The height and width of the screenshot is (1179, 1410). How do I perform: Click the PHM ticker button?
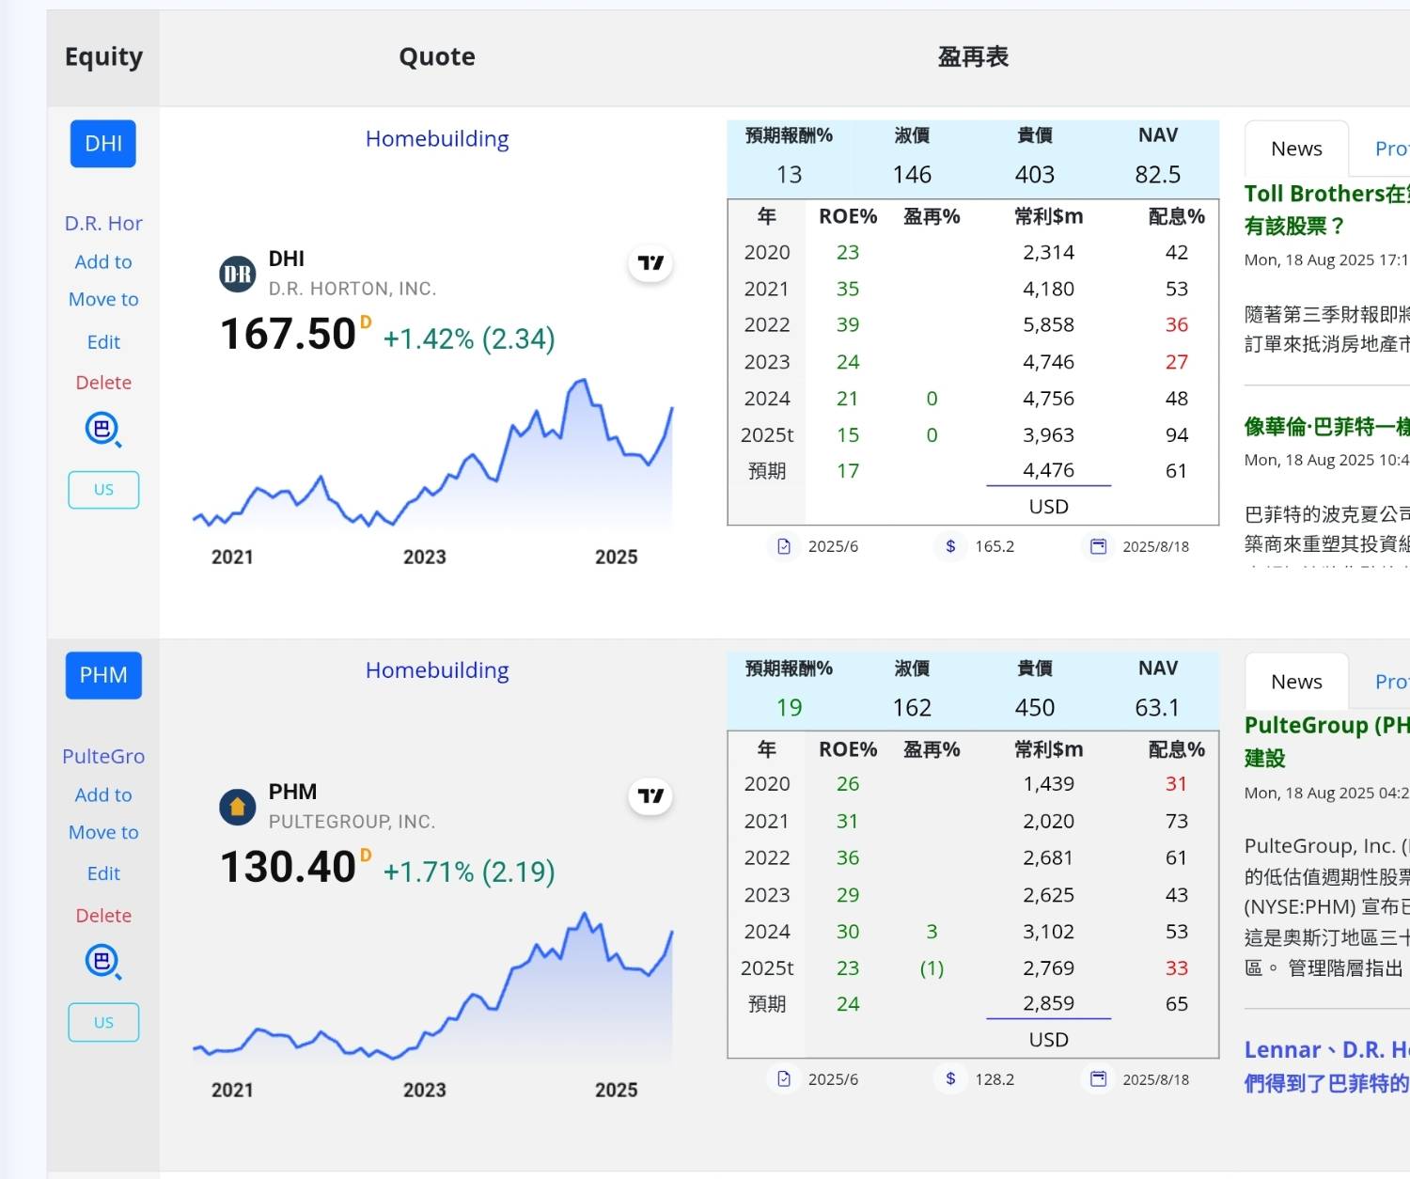coord(103,676)
